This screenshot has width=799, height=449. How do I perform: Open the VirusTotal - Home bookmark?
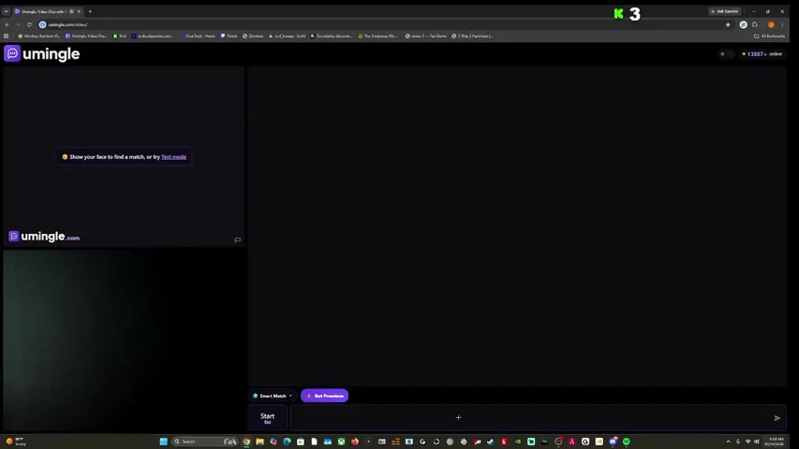(198, 36)
